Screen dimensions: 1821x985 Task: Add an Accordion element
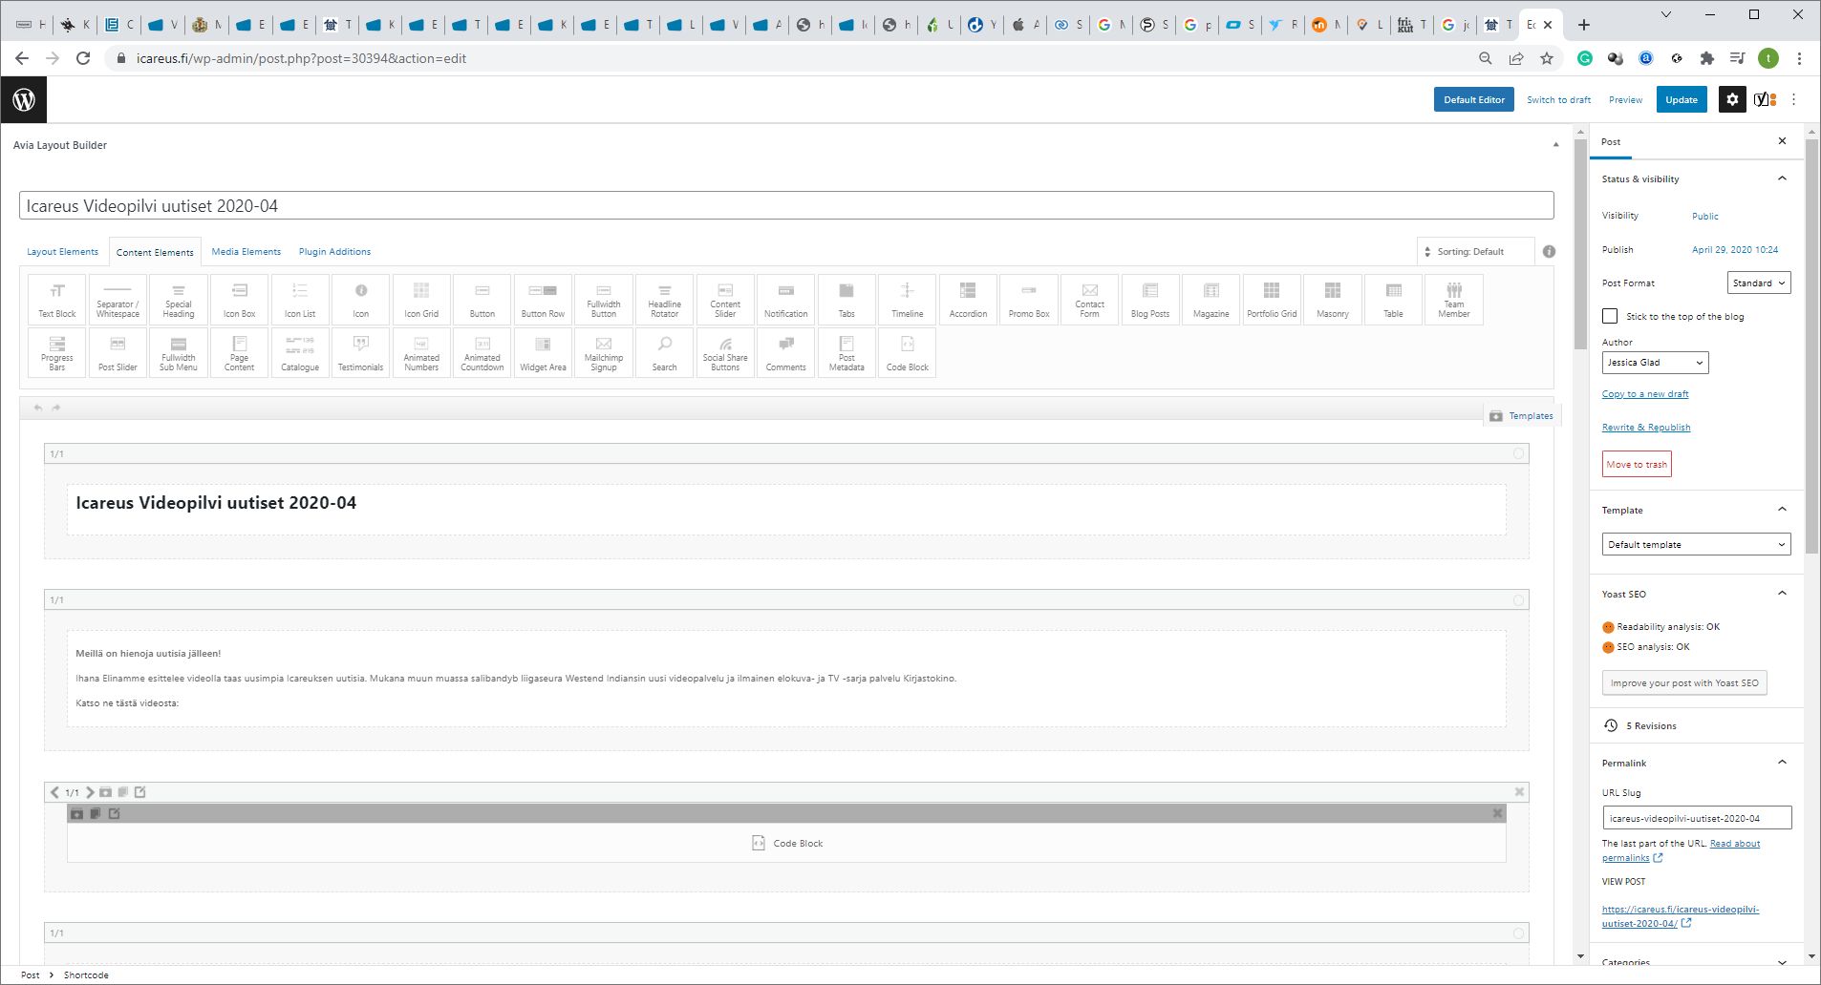click(x=968, y=300)
